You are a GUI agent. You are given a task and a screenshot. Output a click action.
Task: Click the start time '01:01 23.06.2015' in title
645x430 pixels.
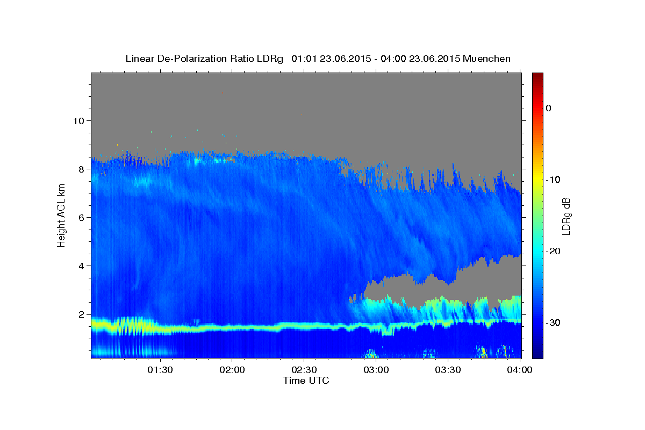pyautogui.click(x=331, y=59)
